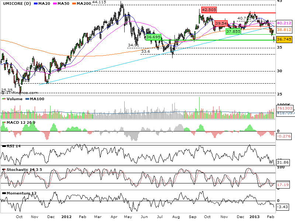295x221 pixels.
Task: Click the Aug label on time axis
Action: (x=176, y=217)
